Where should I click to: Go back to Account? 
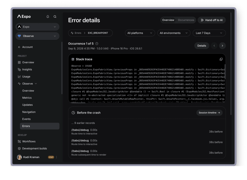point(25,47)
